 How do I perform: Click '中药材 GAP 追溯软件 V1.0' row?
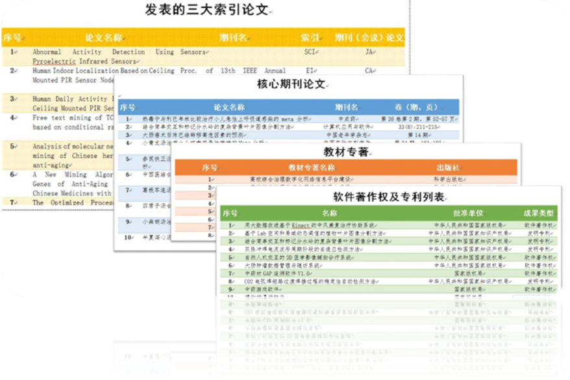pos(389,273)
